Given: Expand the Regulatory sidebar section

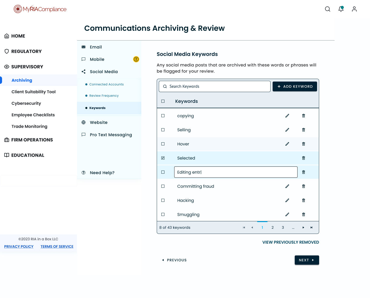Looking at the screenshot, I should point(23,51).
